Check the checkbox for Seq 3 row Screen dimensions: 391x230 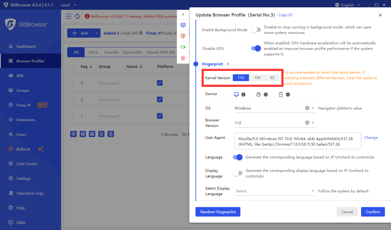pos(71,83)
